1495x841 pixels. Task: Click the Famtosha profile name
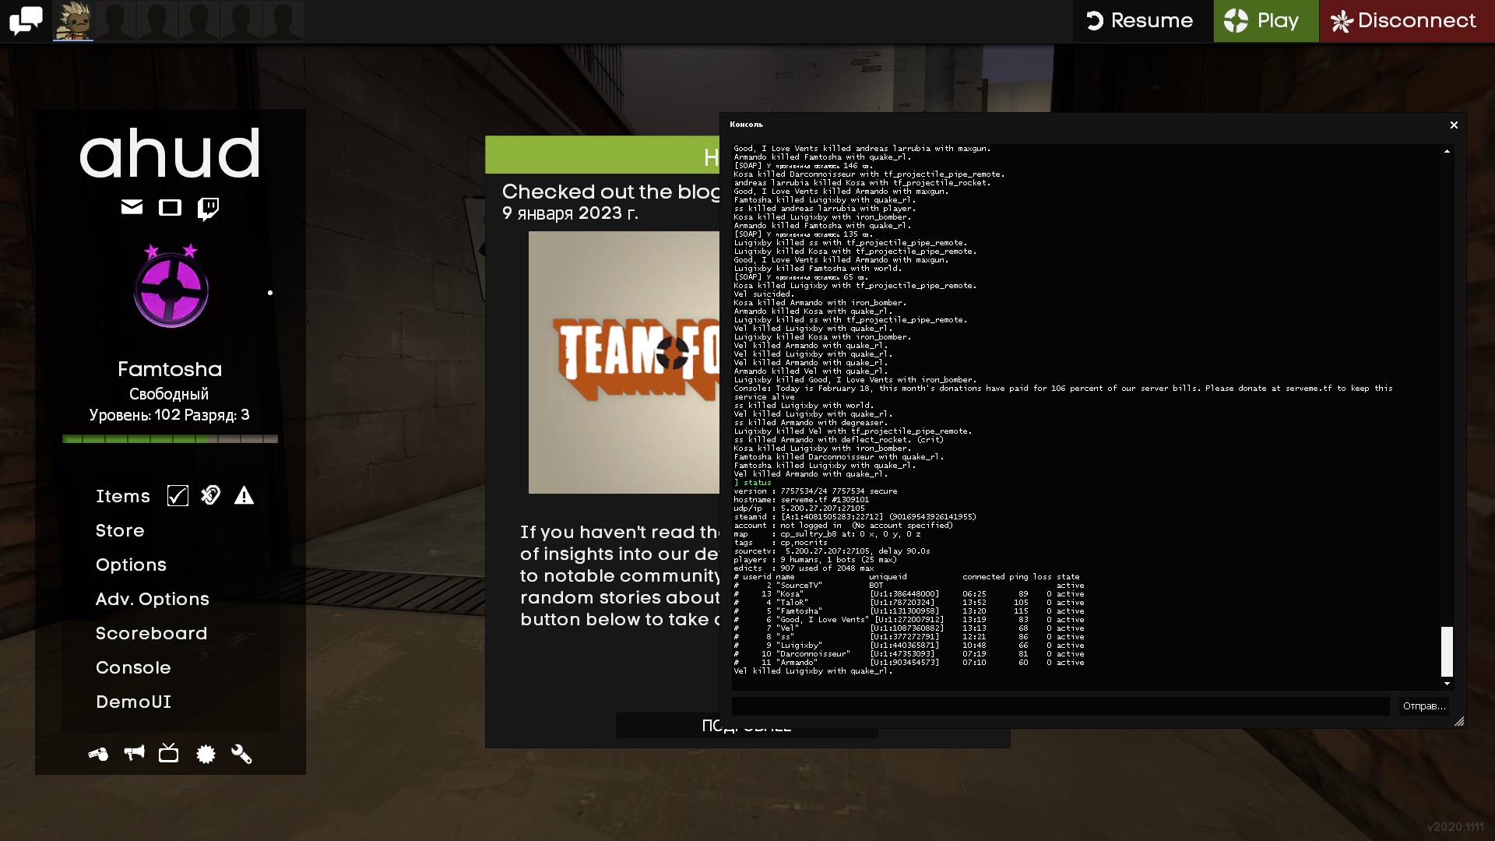pyautogui.click(x=170, y=369)
